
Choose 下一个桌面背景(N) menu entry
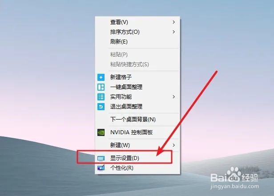(x=137, y=120)
